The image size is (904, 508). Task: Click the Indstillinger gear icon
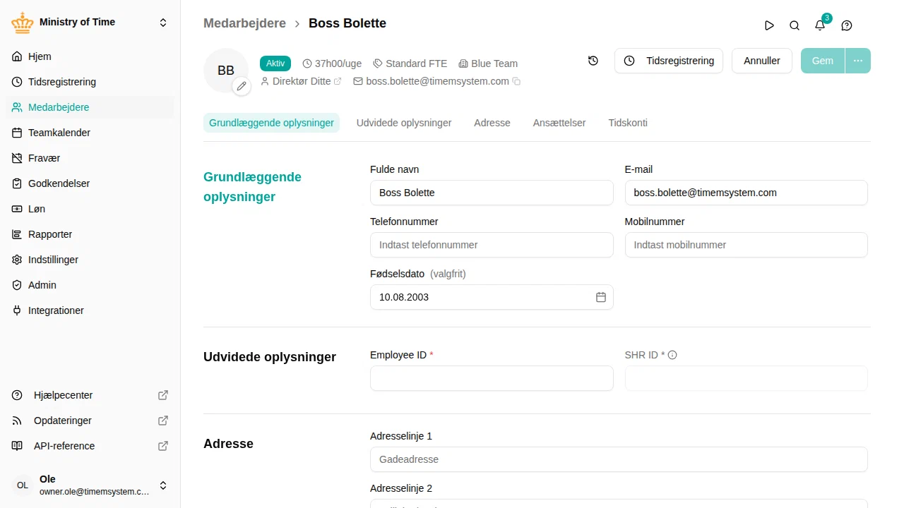click(17, 260)
